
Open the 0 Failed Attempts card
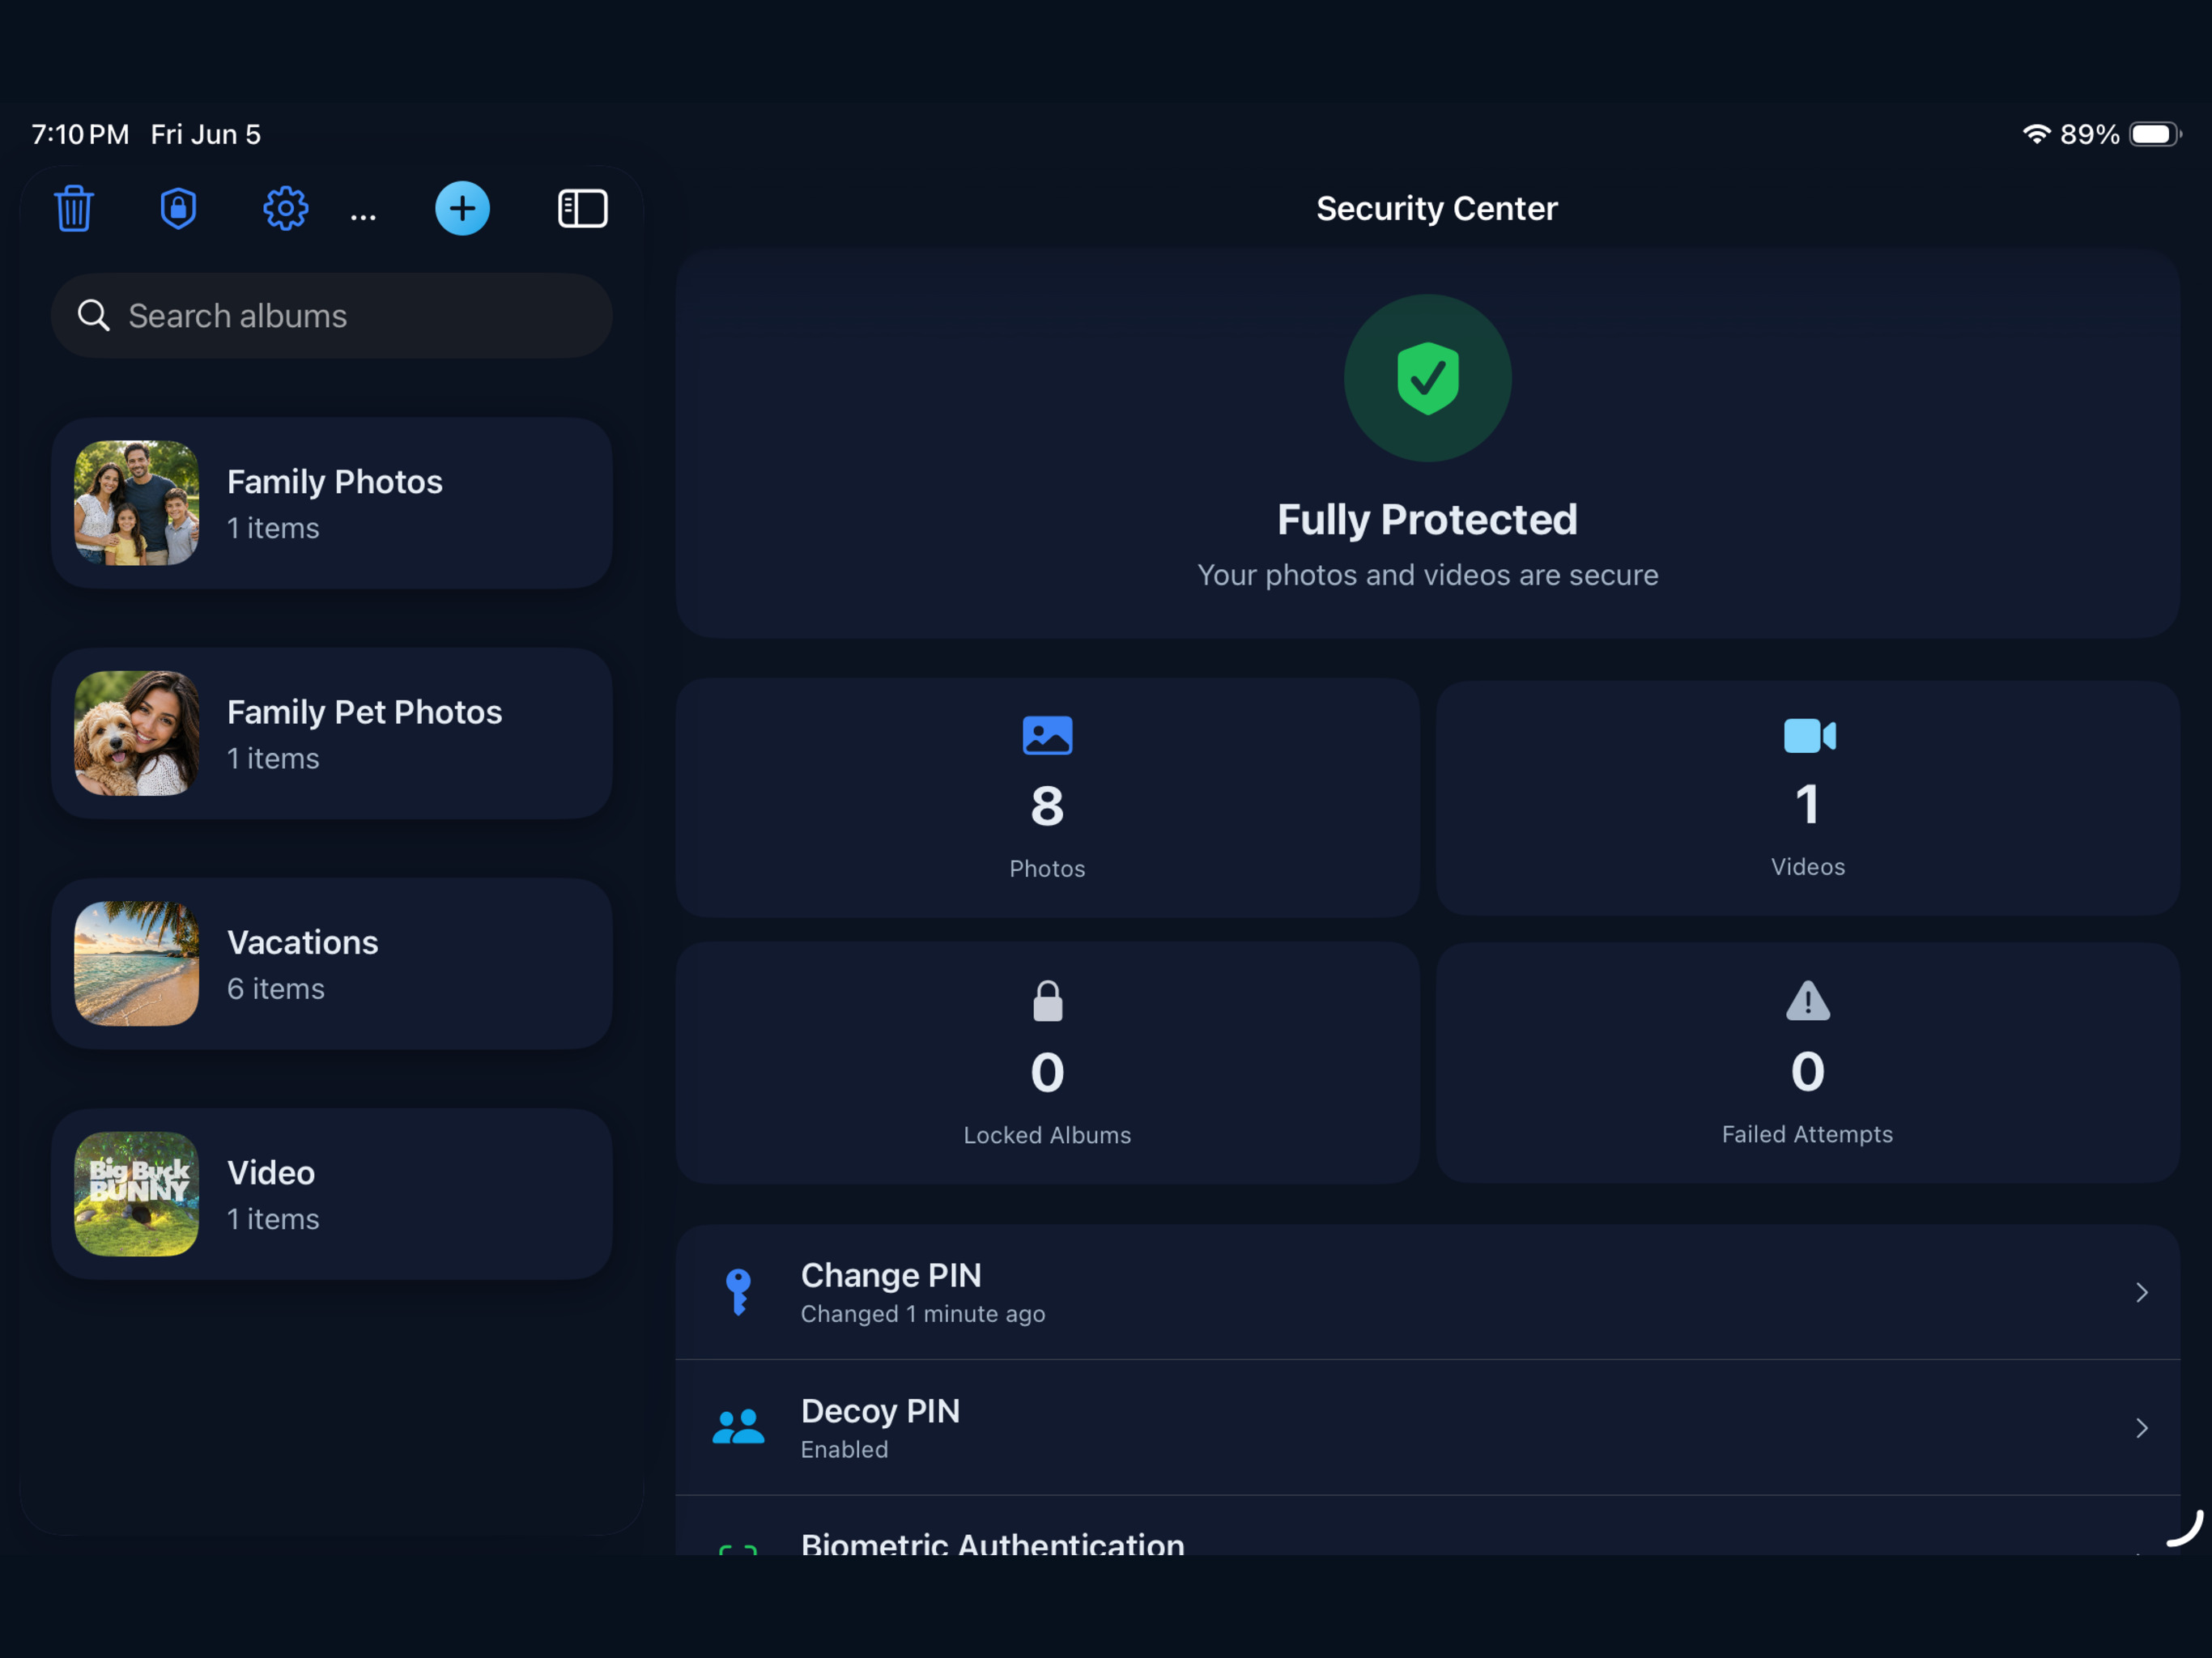(x=1807, y=1062)
